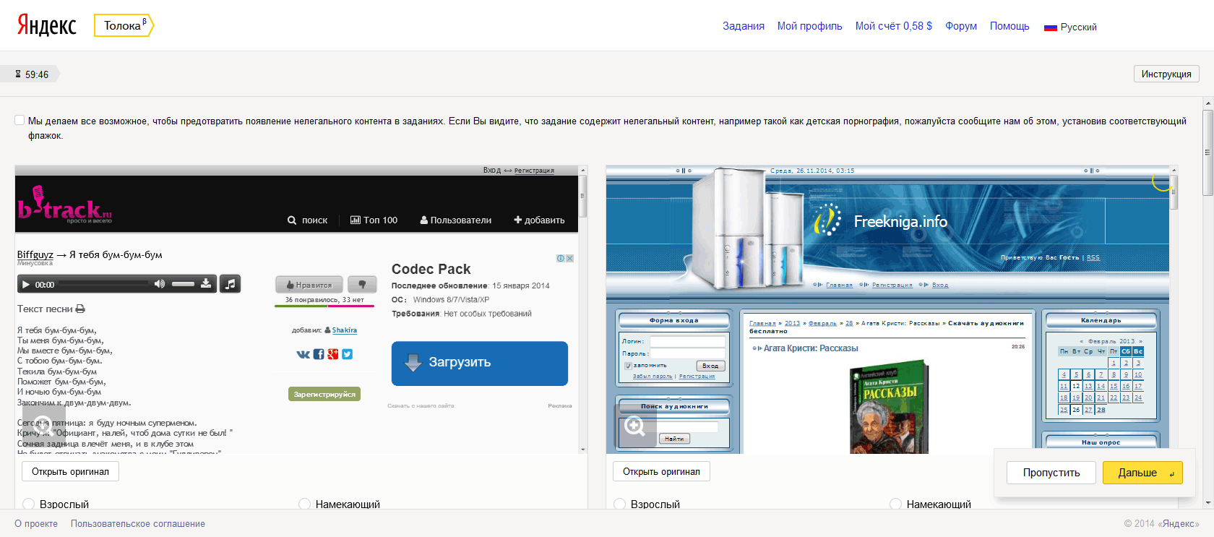The height and width of the screenshot is (537, 1214).
Task: Click the Агата Кристи Рассказы book cover
Action: (889, 407)
